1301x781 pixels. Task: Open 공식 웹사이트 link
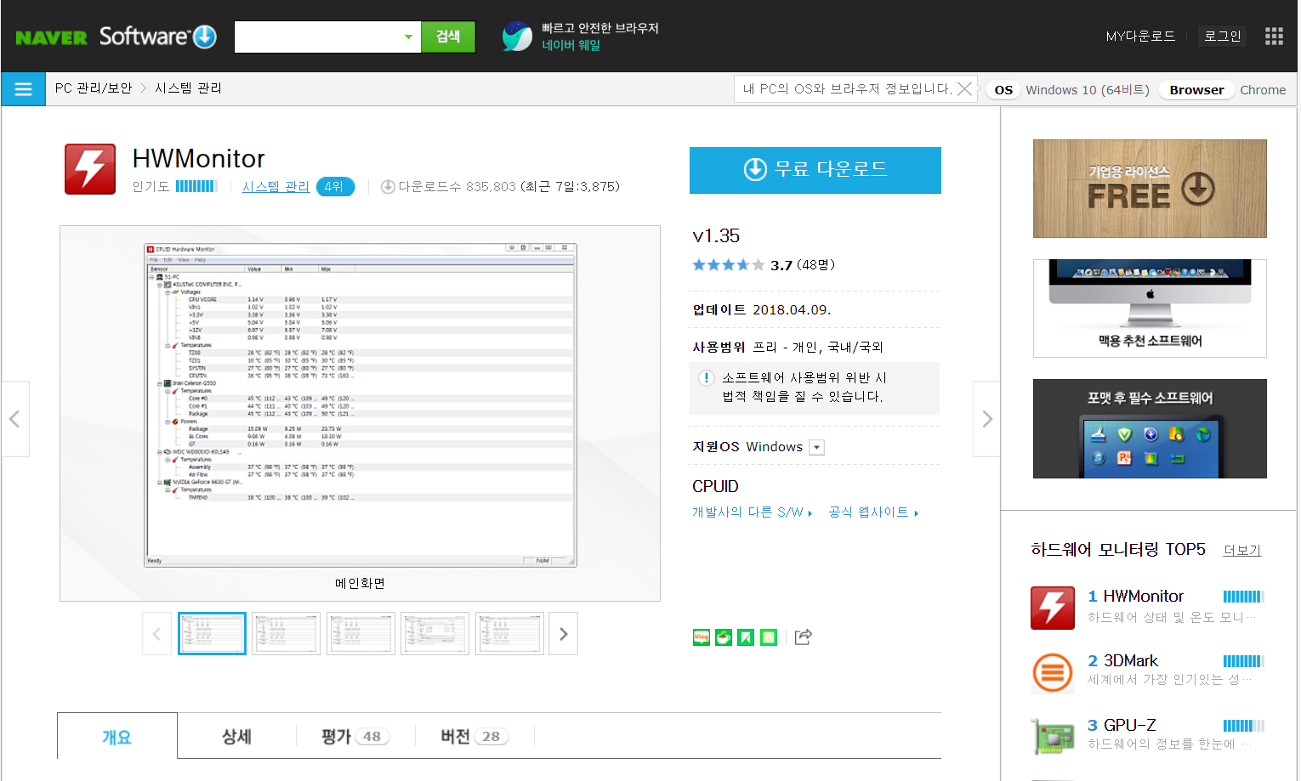[x=873, y=512]
